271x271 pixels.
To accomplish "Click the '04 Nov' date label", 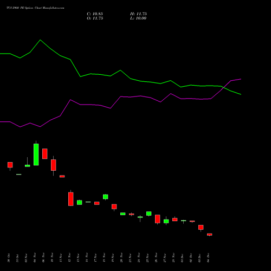I will (35, 258).
